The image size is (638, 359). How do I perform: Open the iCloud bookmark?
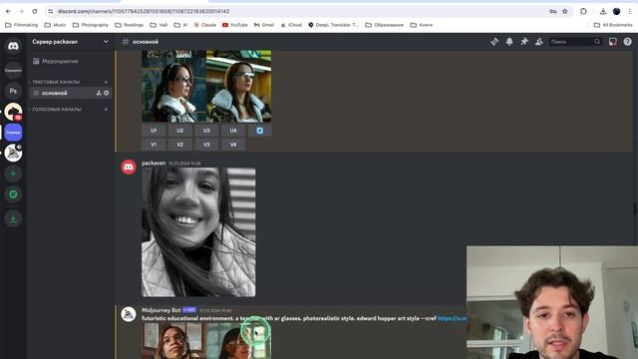pyautogui.click(x=291, y=25)
